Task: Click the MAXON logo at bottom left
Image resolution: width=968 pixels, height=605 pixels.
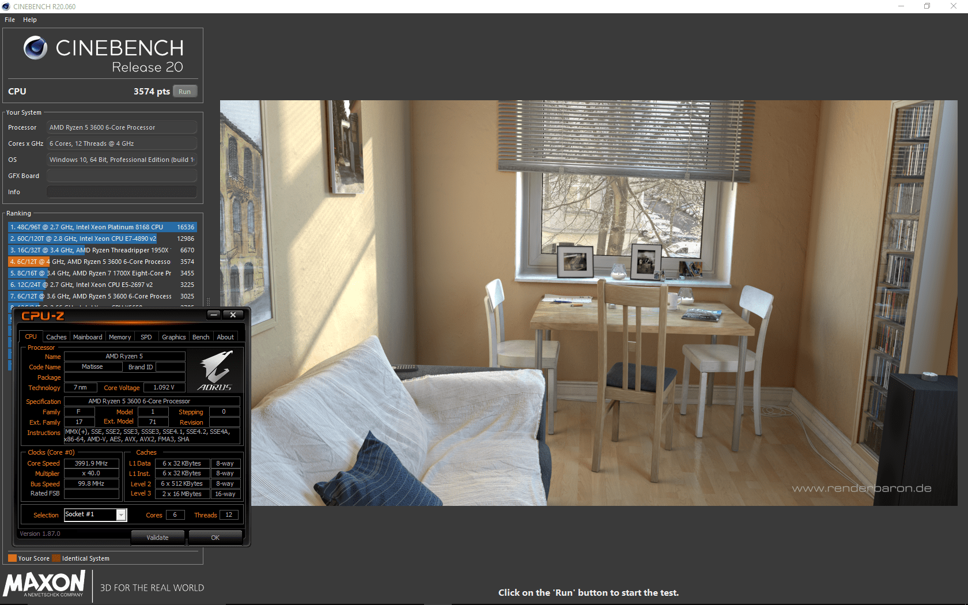Action: (44, 584)
